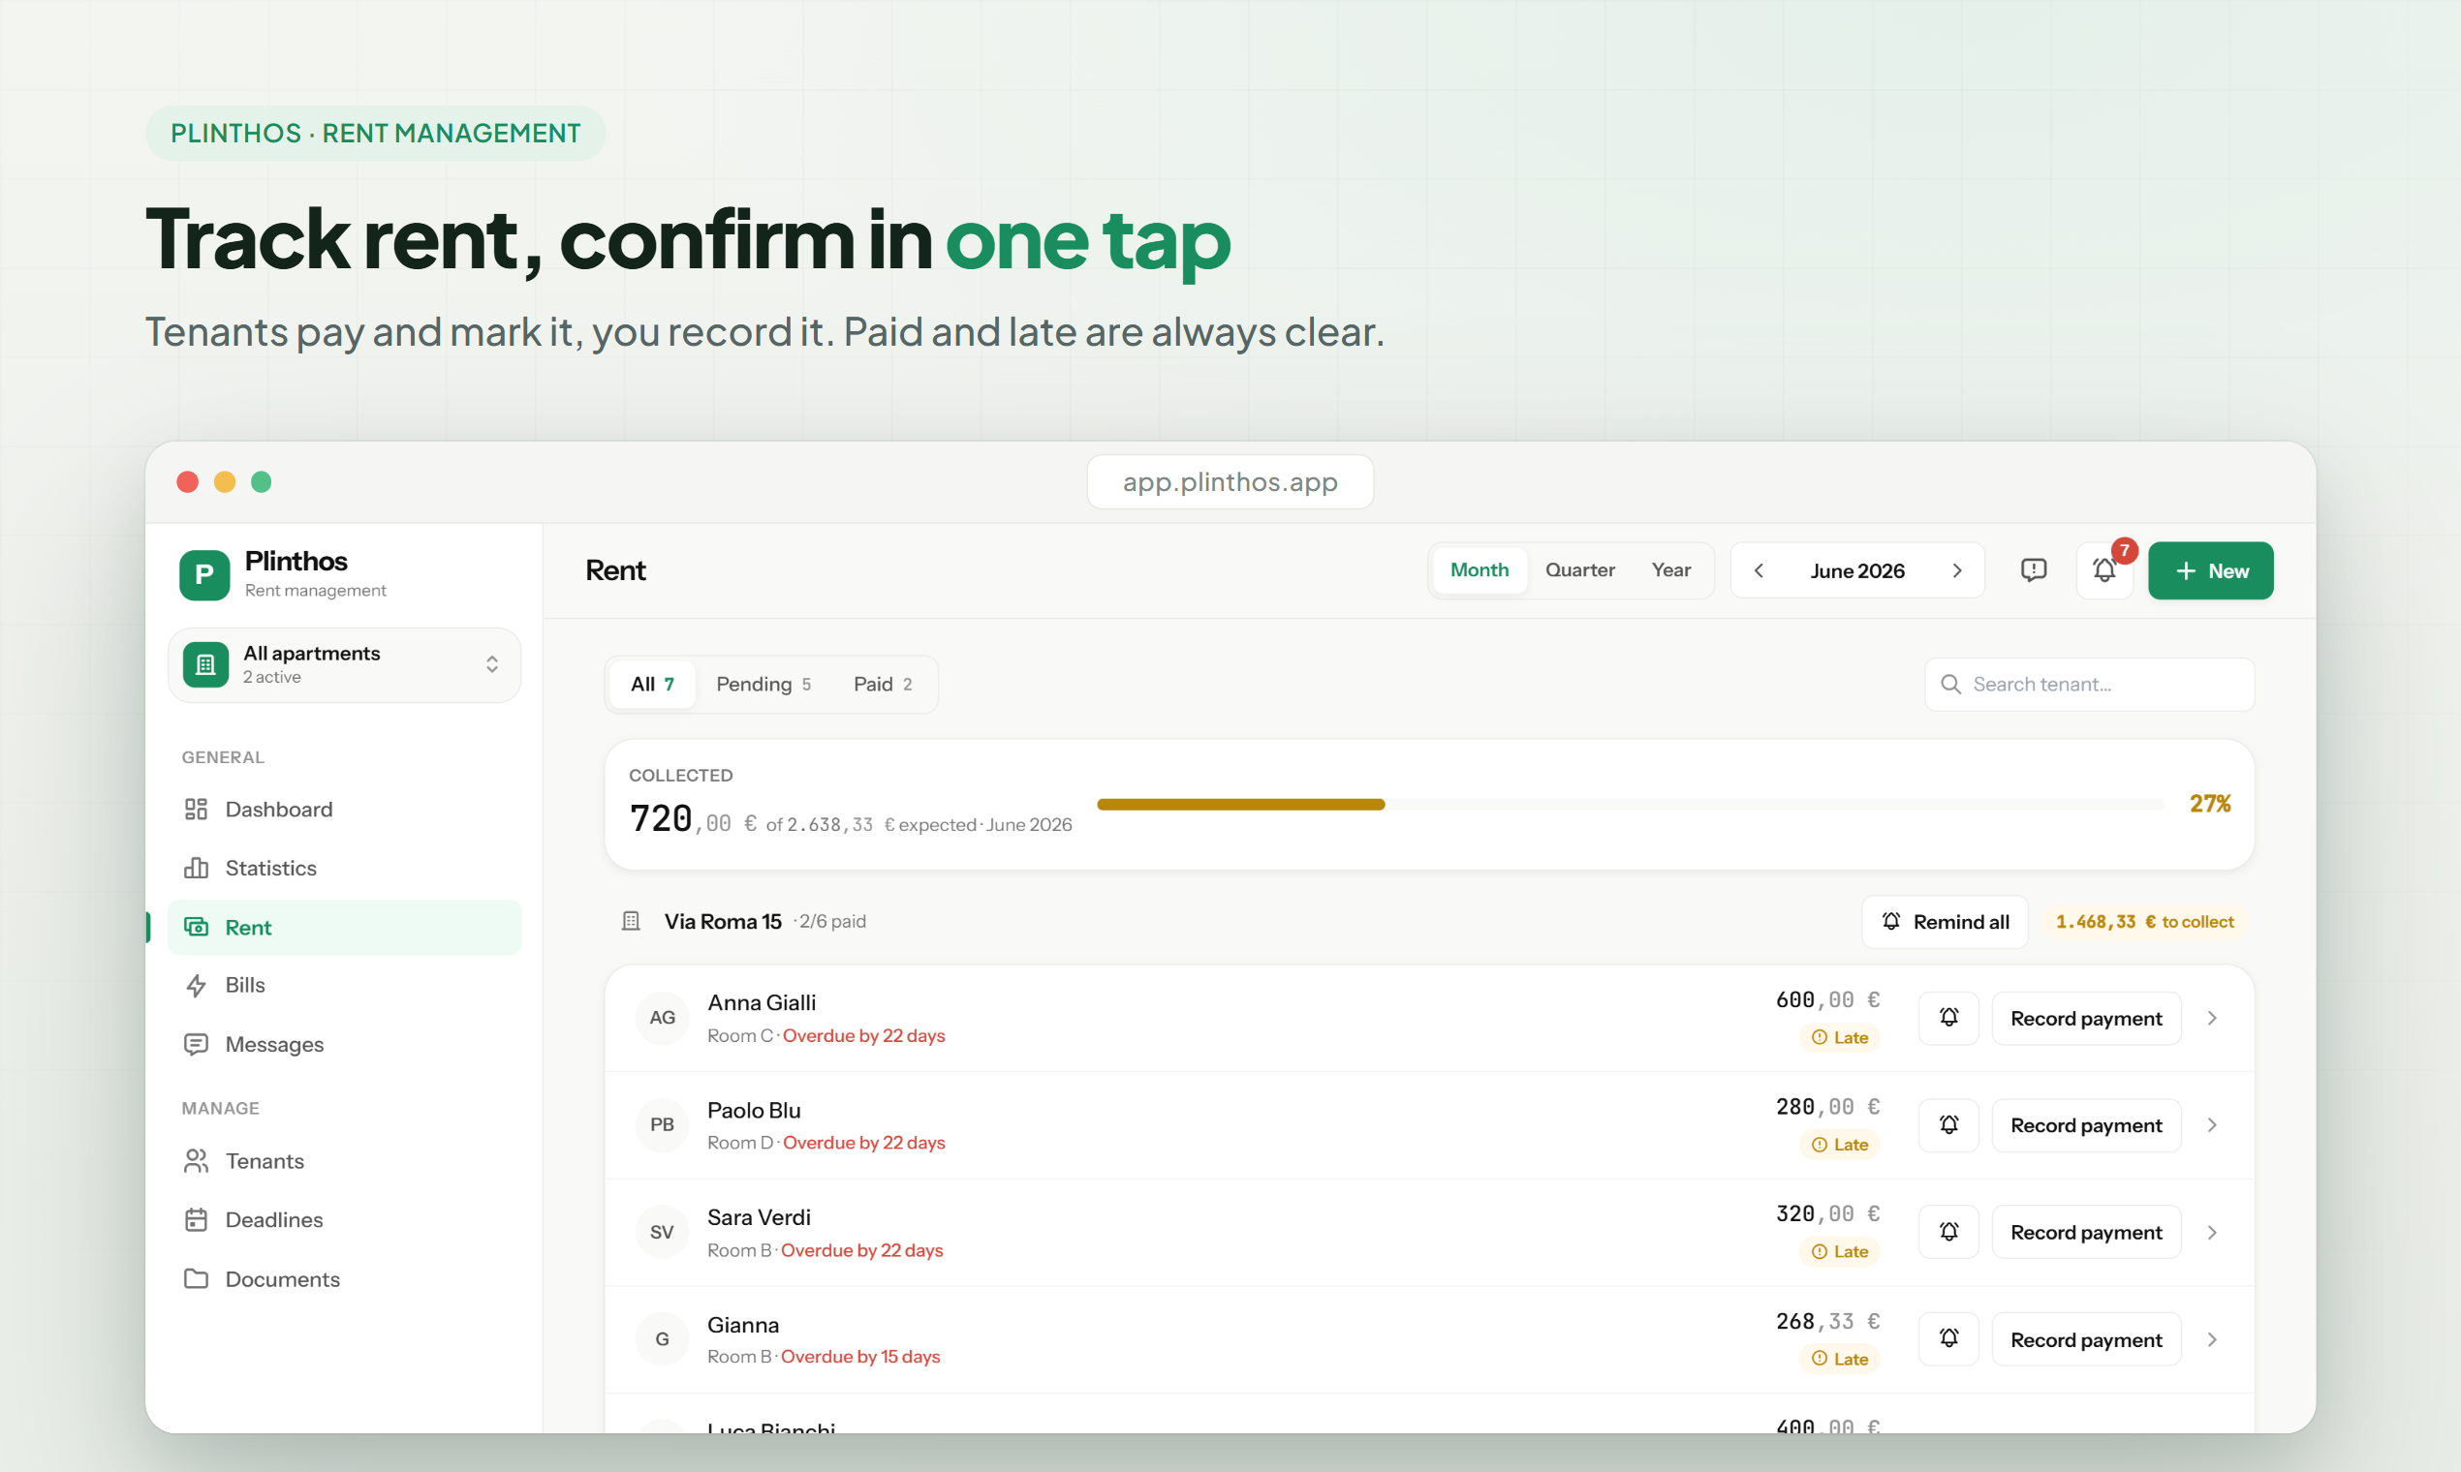Open Tenants in the sidebar

pyautogui.click(x=344, y=1160)
